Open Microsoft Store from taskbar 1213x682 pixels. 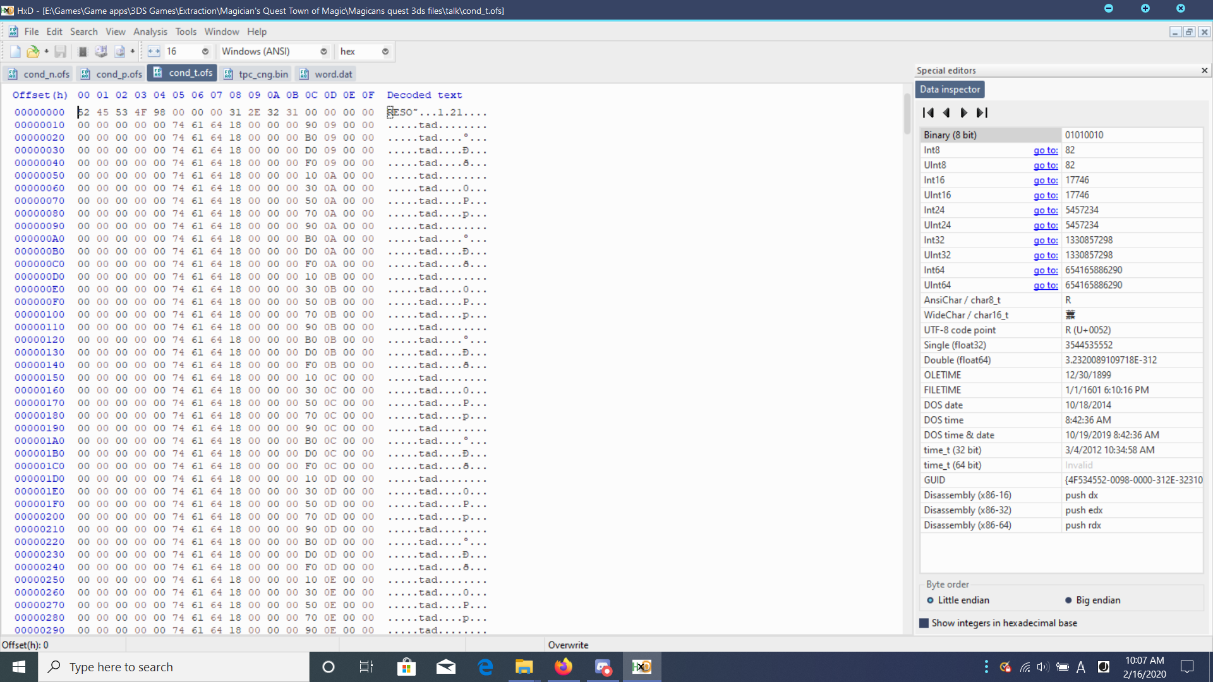pos(406,667)
